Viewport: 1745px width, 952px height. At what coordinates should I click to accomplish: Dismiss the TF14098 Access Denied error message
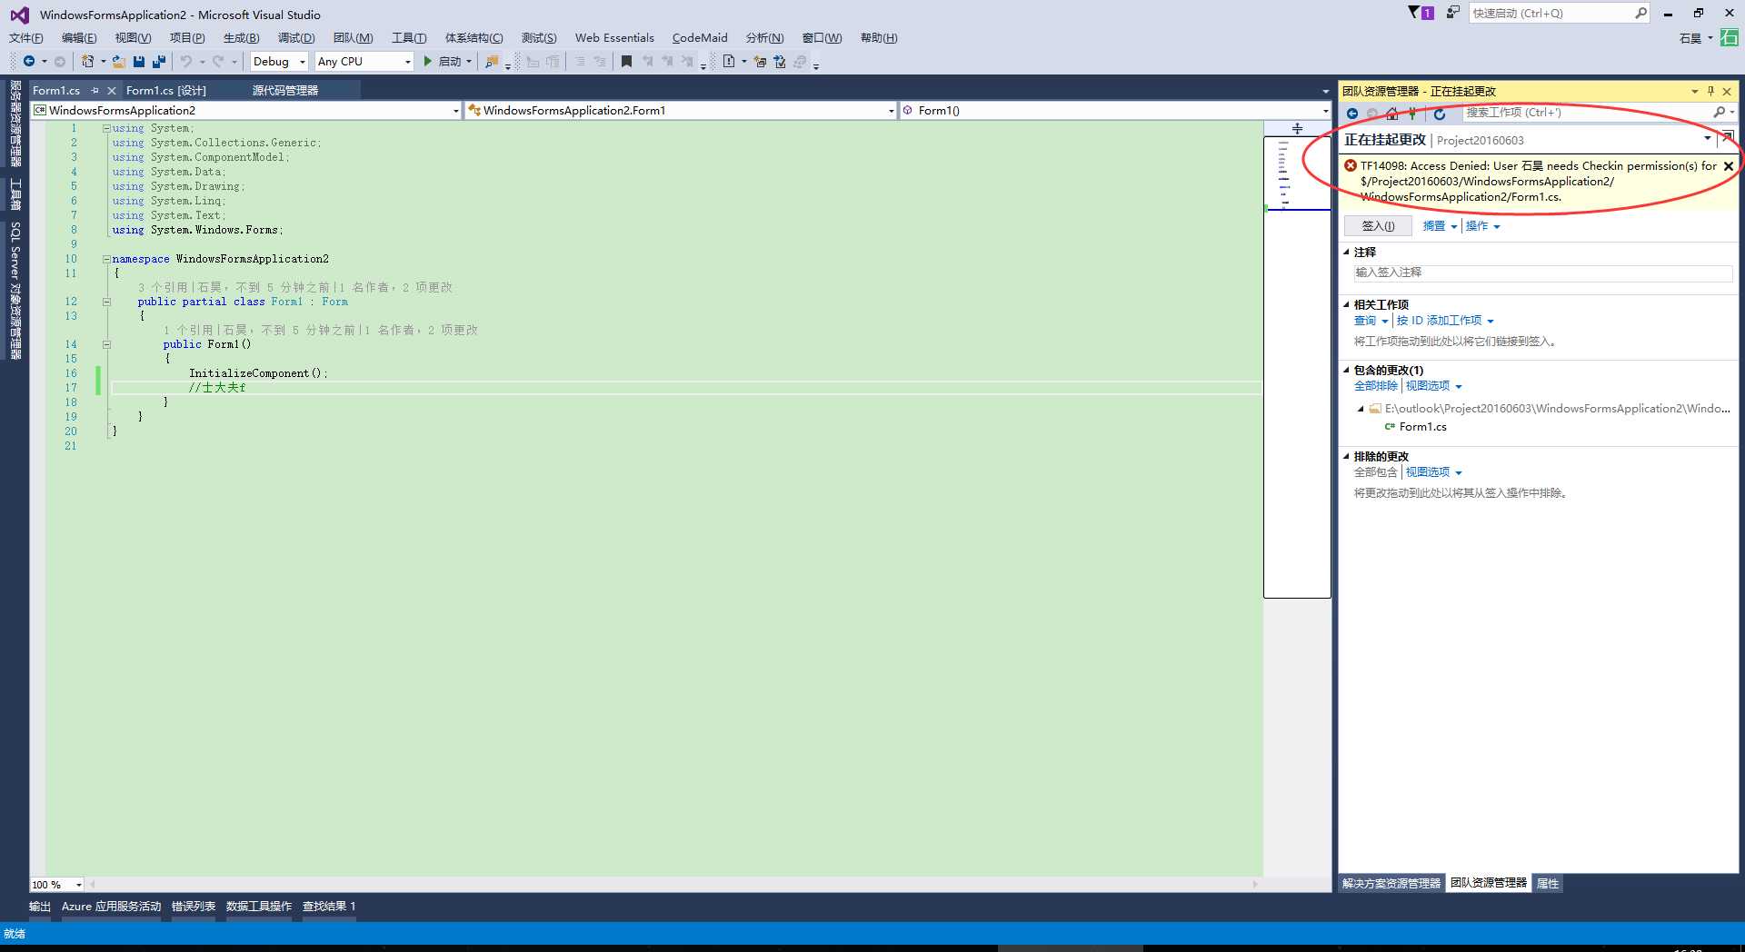click(1728, 166)
